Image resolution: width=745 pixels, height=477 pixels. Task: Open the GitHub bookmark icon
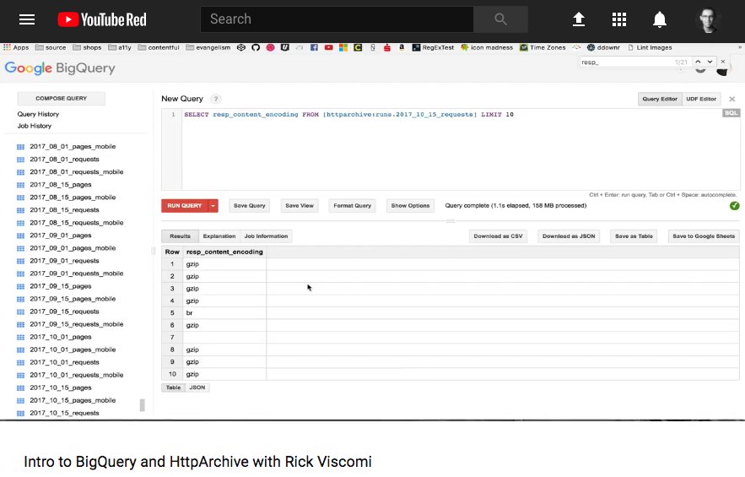(256, 47)
